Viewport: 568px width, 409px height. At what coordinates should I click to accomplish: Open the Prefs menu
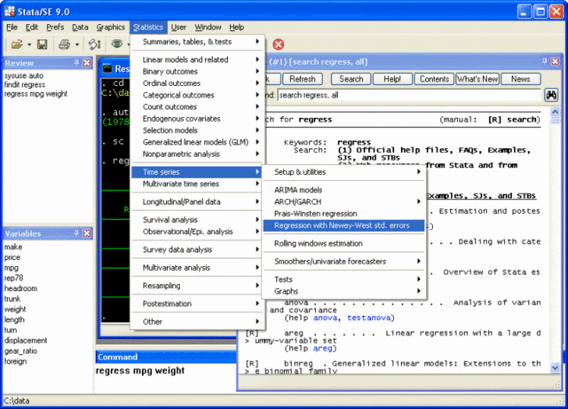pos(55,28)
